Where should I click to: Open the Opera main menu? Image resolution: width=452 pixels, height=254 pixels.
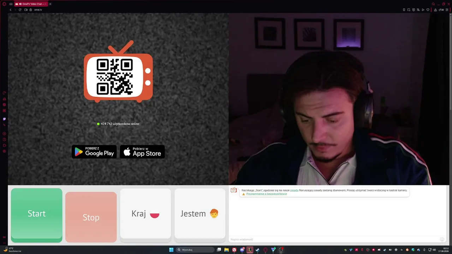(4, 4)
